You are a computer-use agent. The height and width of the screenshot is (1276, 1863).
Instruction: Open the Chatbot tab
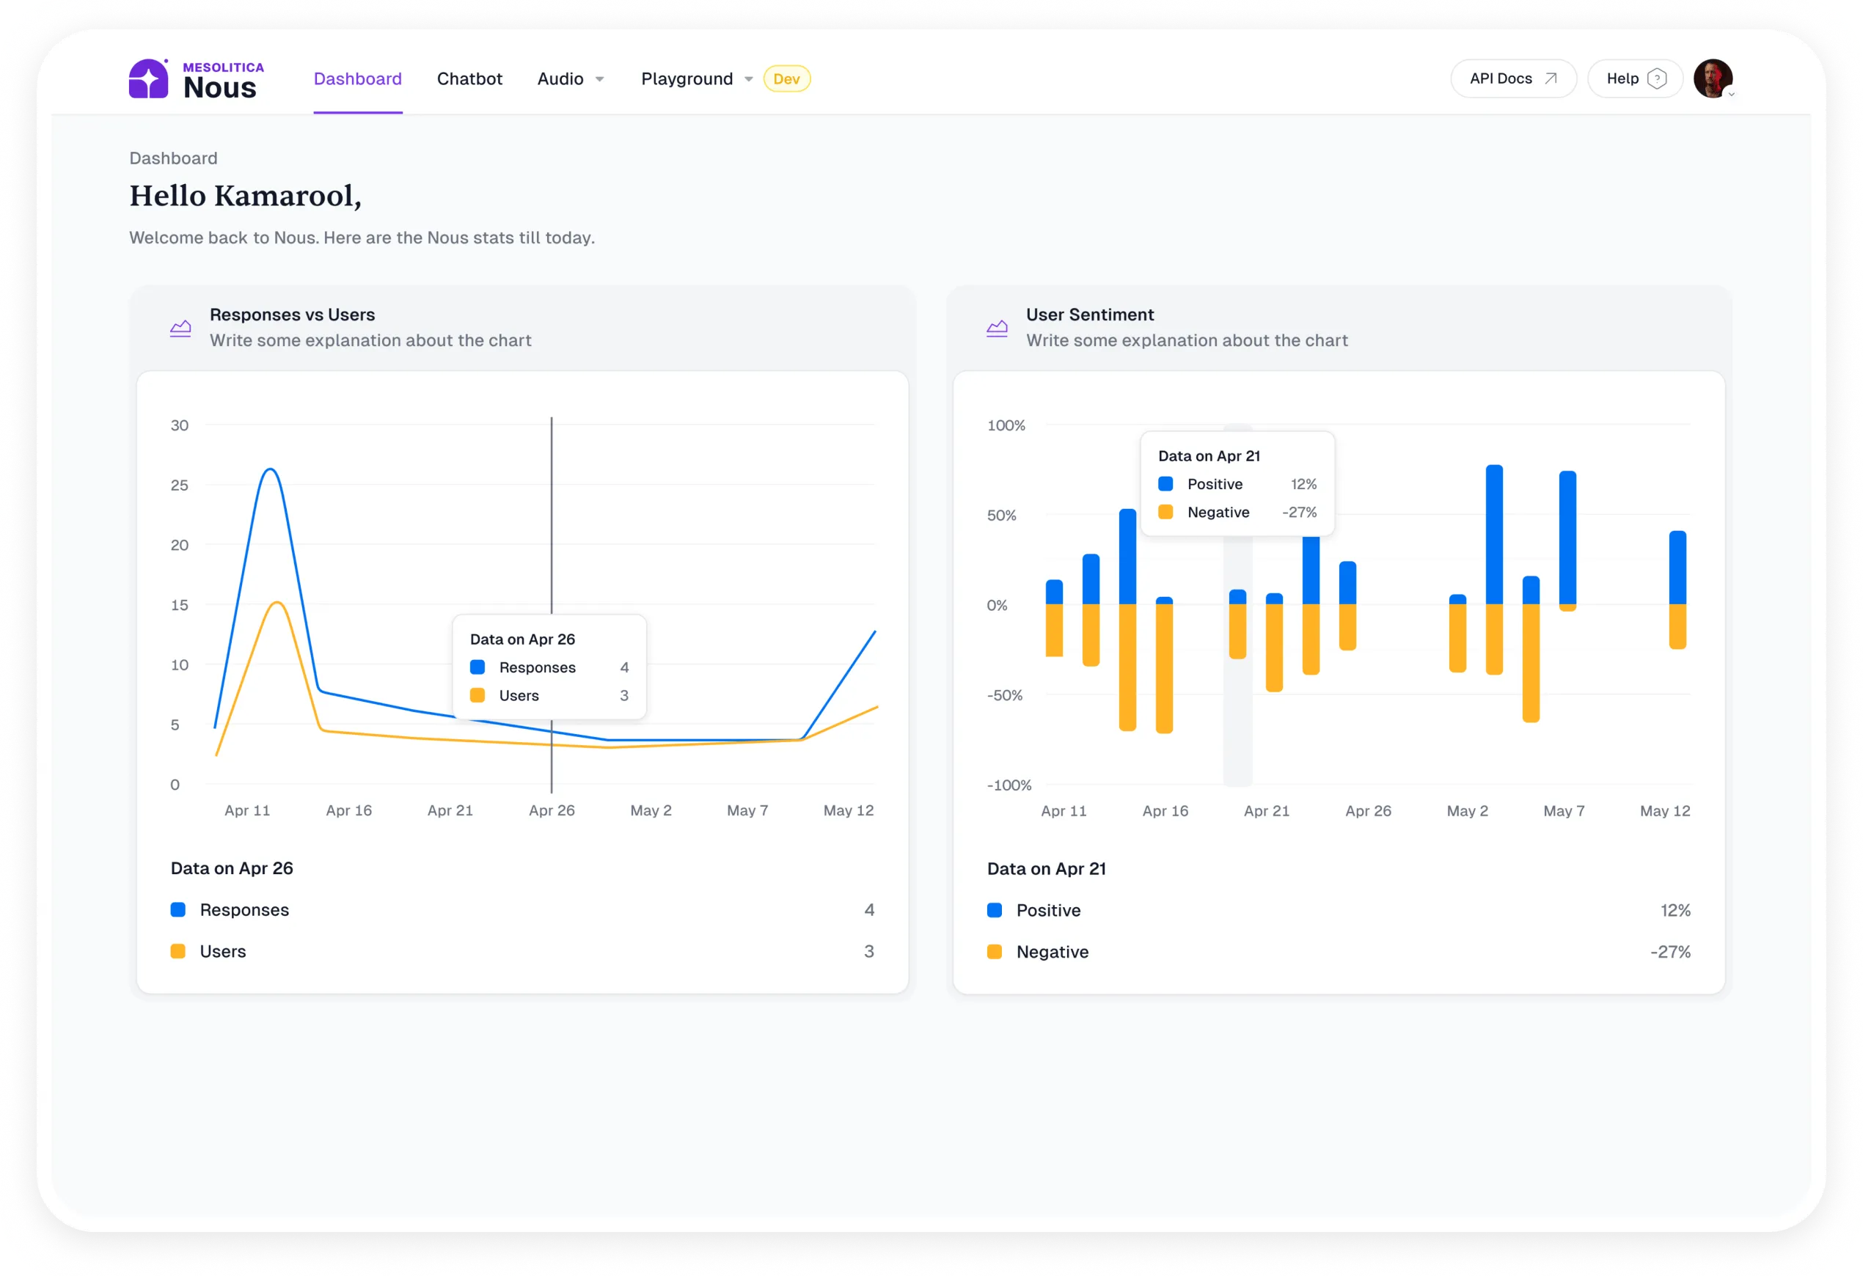click(469, 78)
